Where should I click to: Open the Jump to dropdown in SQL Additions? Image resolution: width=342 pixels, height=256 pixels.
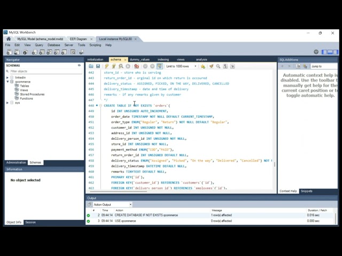pyautogui.click(x=324, y=66)
